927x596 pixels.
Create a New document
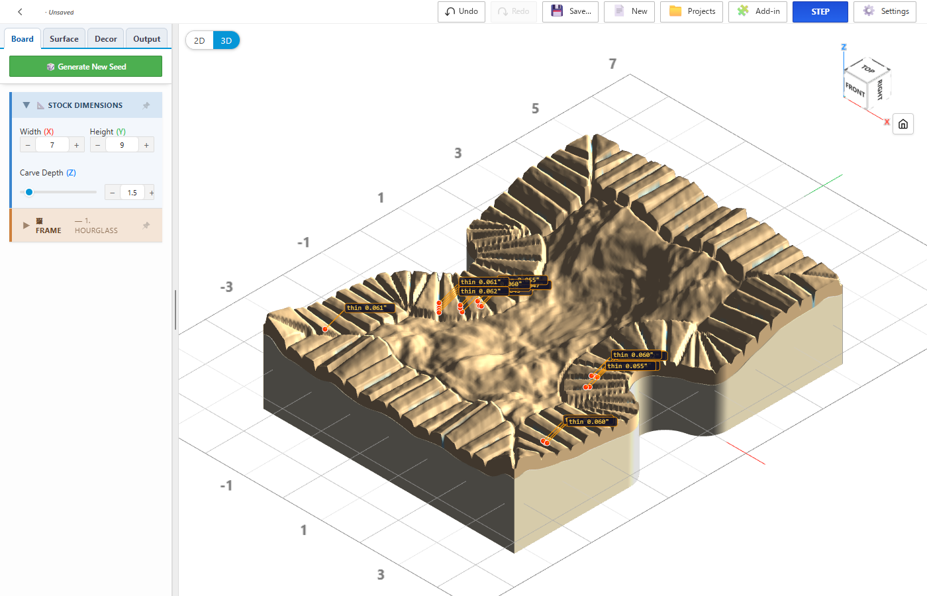[x=630, y=12]
